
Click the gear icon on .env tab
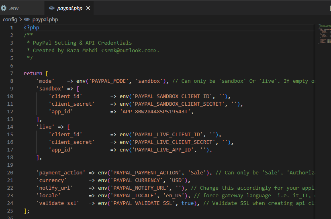[x=4, y=8]
